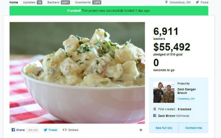Viewport: 221px width, 138px height.
Task: Click the Facebook Share icon
Action: [13, 130]
